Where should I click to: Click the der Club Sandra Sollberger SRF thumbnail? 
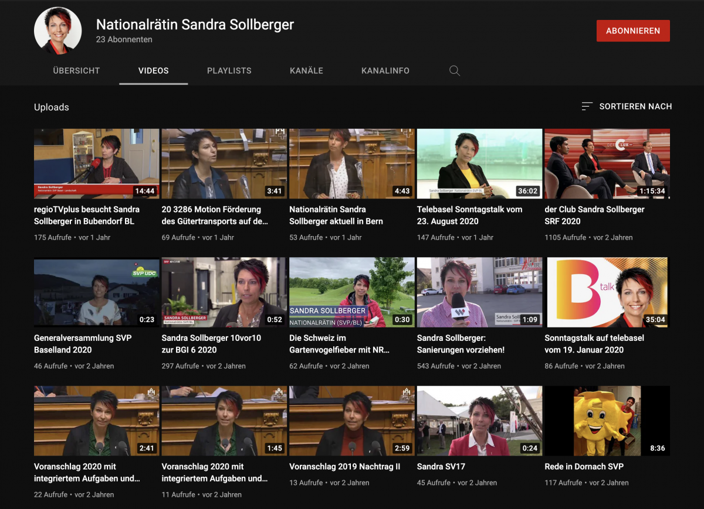607,163
